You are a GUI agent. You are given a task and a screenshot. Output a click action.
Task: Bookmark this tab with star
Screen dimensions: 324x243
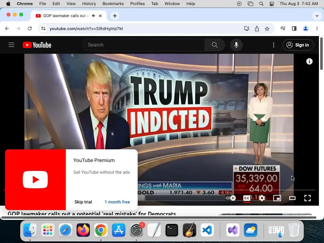(x=267, y=28)
